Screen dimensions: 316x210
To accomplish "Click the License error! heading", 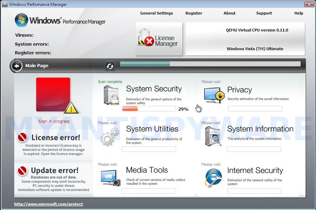I will pyautogui.click(x=56, y=138).
